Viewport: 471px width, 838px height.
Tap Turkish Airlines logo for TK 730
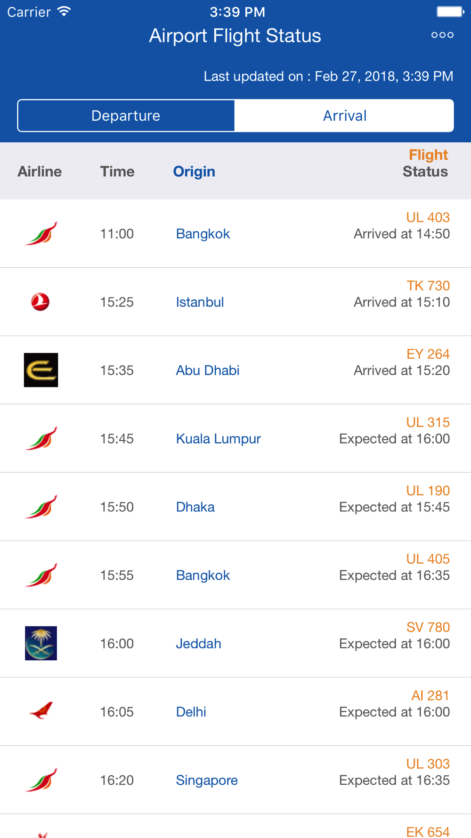tap(41, 302)
